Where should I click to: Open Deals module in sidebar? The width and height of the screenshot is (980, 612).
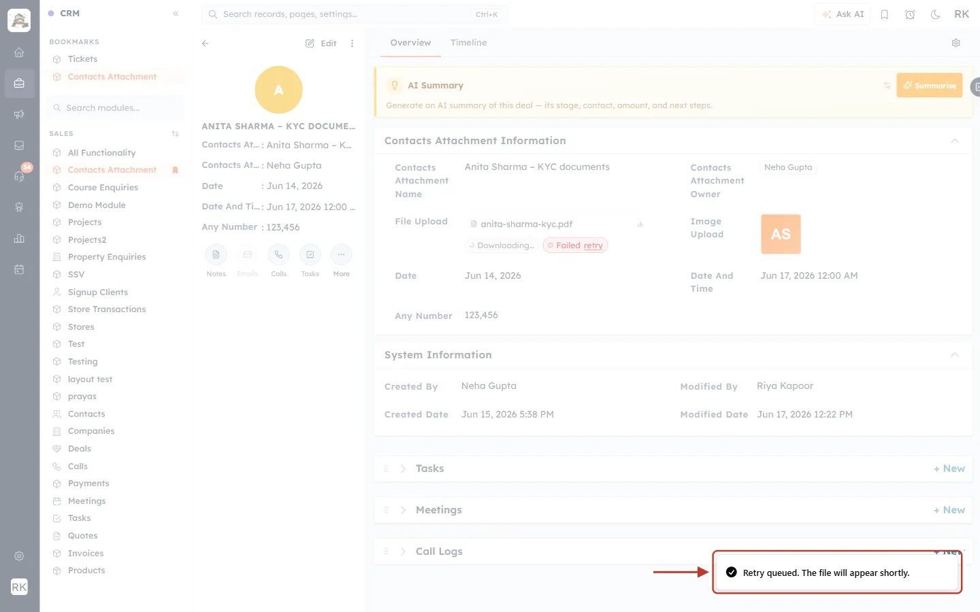[x=80, y=449]
